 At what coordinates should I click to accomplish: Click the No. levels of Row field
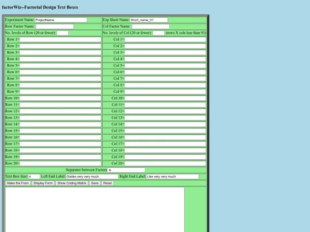(x=63, y=33)
